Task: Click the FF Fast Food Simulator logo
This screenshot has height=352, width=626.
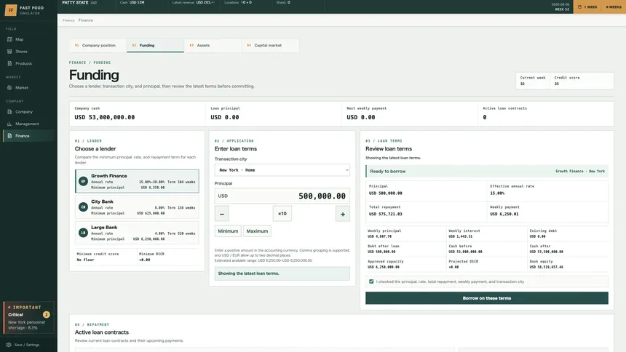Action: [11, 10]
